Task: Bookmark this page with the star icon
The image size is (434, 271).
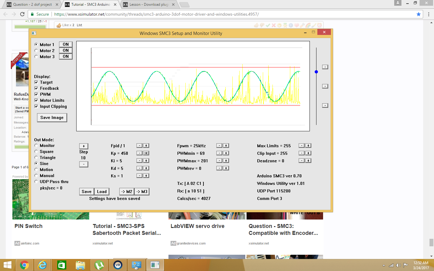Action: [418, 14]
